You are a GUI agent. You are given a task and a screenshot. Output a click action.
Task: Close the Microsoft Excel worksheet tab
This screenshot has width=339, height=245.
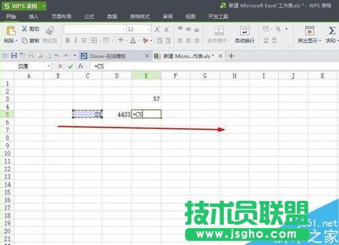click(220, 56)
